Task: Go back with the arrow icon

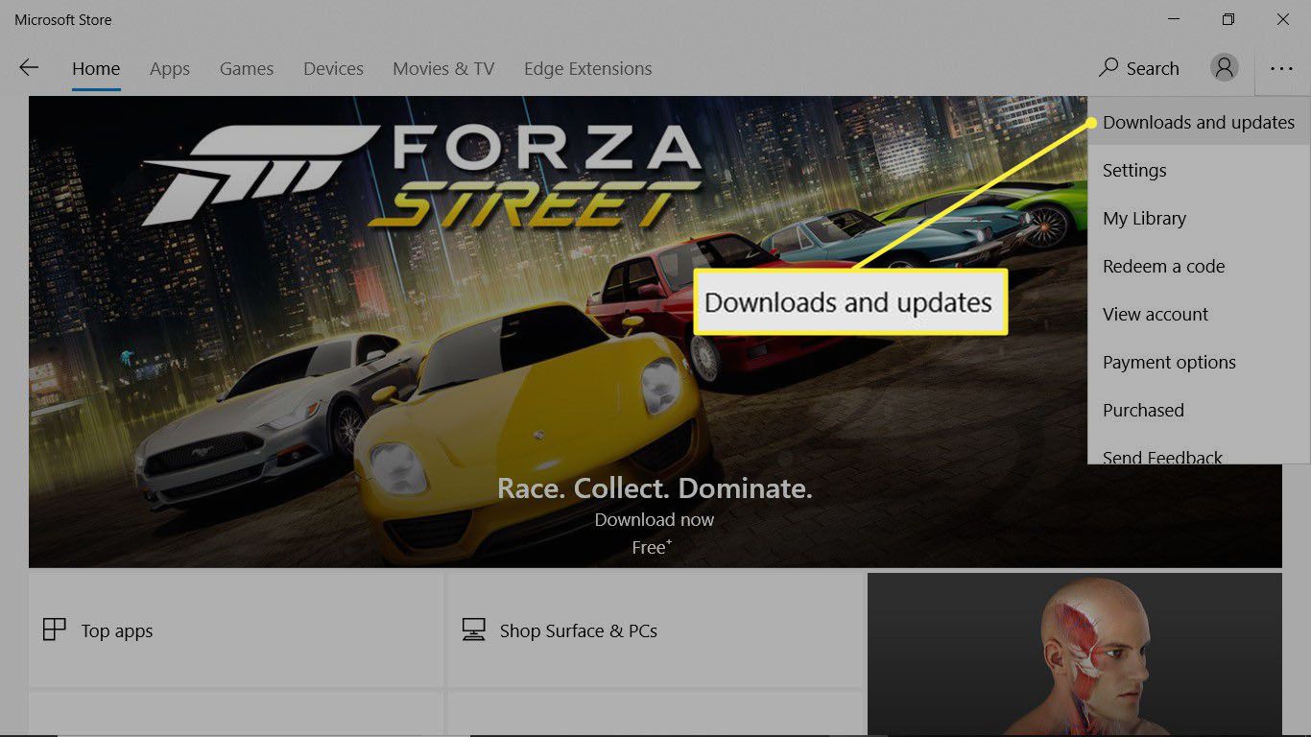Action: point(29,68)
